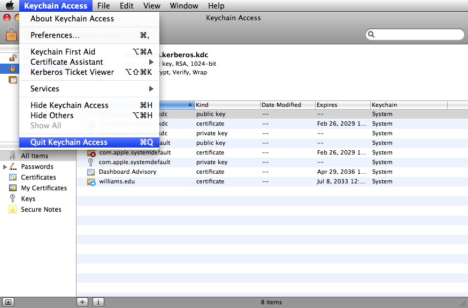Click the magnifier icon in the search field
This screenshot has height=308, width=468.
(x=371, y=34)
